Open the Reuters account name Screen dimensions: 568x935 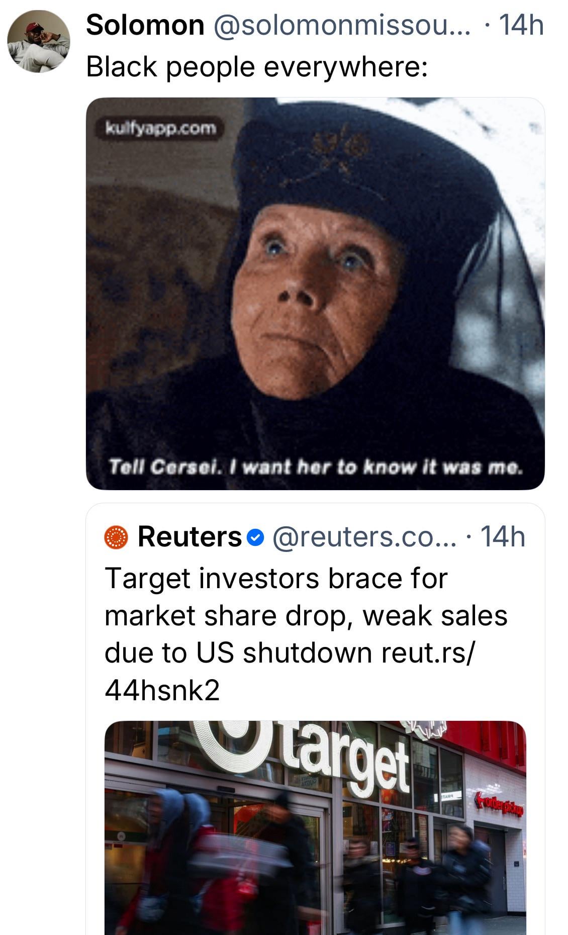tap(190, 537)
